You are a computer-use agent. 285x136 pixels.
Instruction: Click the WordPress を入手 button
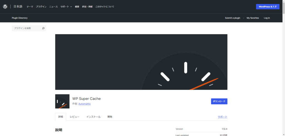[x=268, y=7]
